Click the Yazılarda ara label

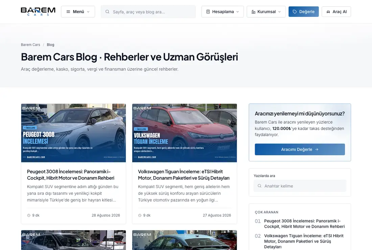coord(264,176)
